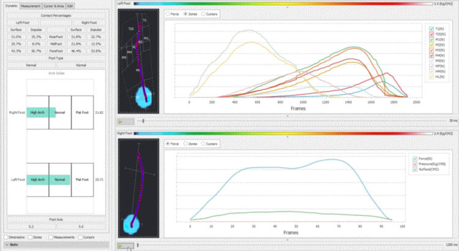
Task: Click Left Foot arch index value 25.71
Action: 99,179
